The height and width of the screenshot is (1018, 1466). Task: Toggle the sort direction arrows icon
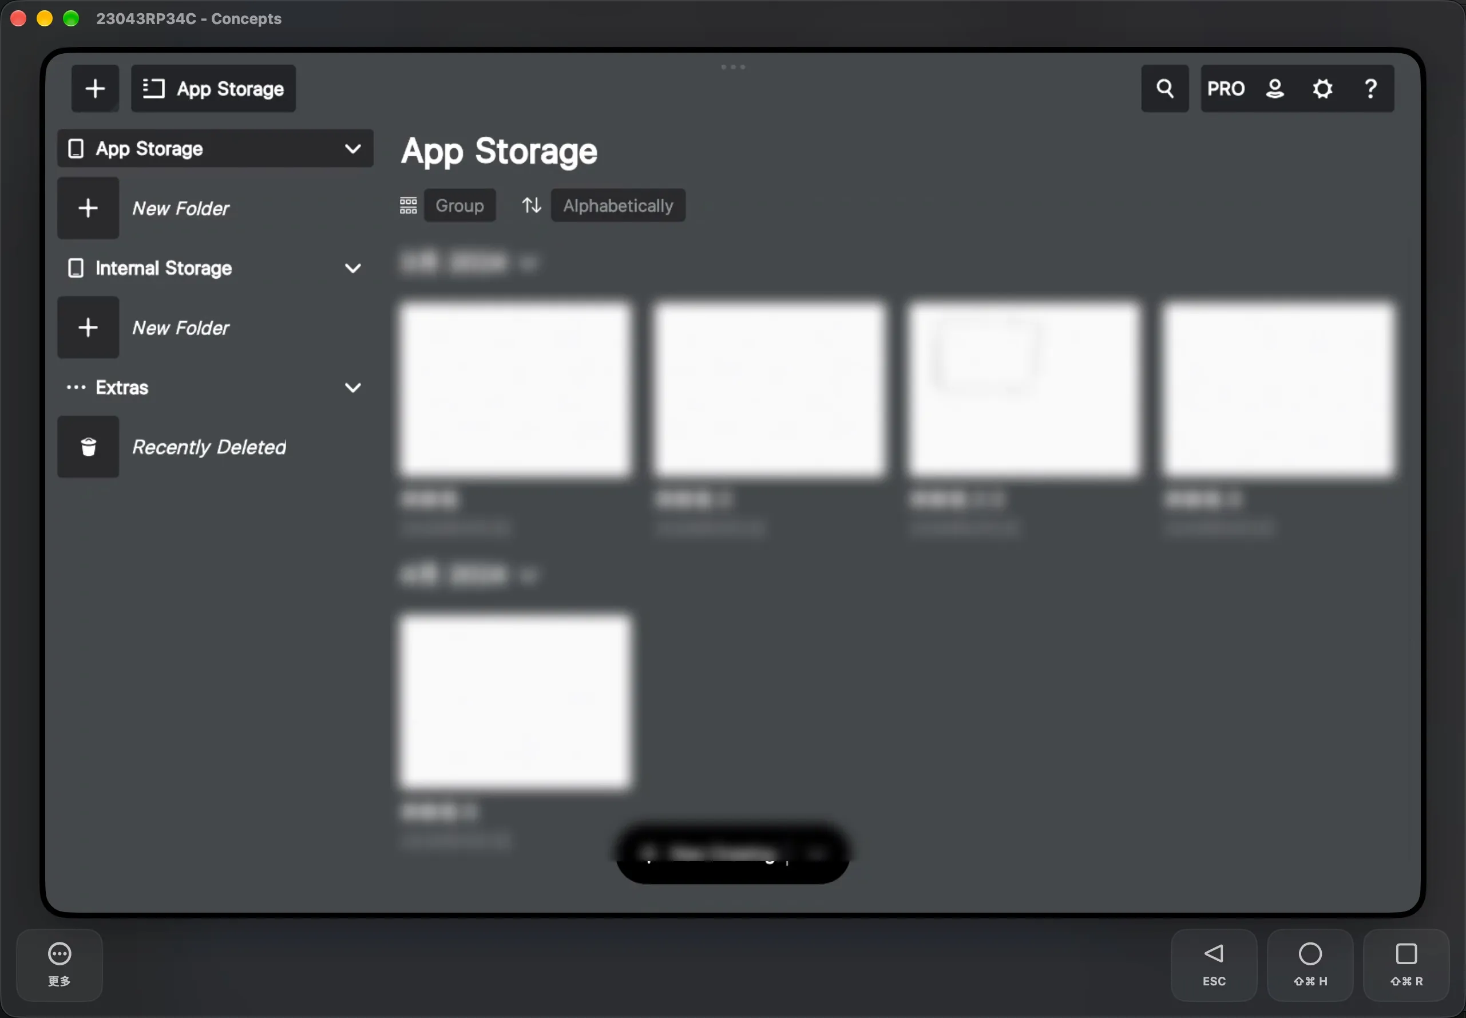click(x=532, y=206)
